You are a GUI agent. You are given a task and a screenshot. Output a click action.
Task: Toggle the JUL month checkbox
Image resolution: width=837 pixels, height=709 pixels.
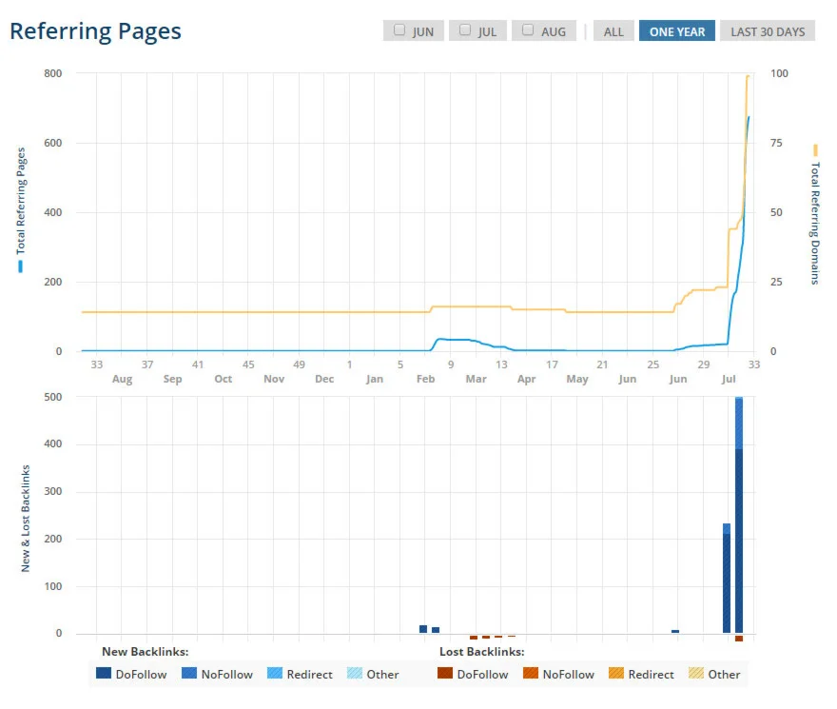pyautogui.click(x=465, y=30)
